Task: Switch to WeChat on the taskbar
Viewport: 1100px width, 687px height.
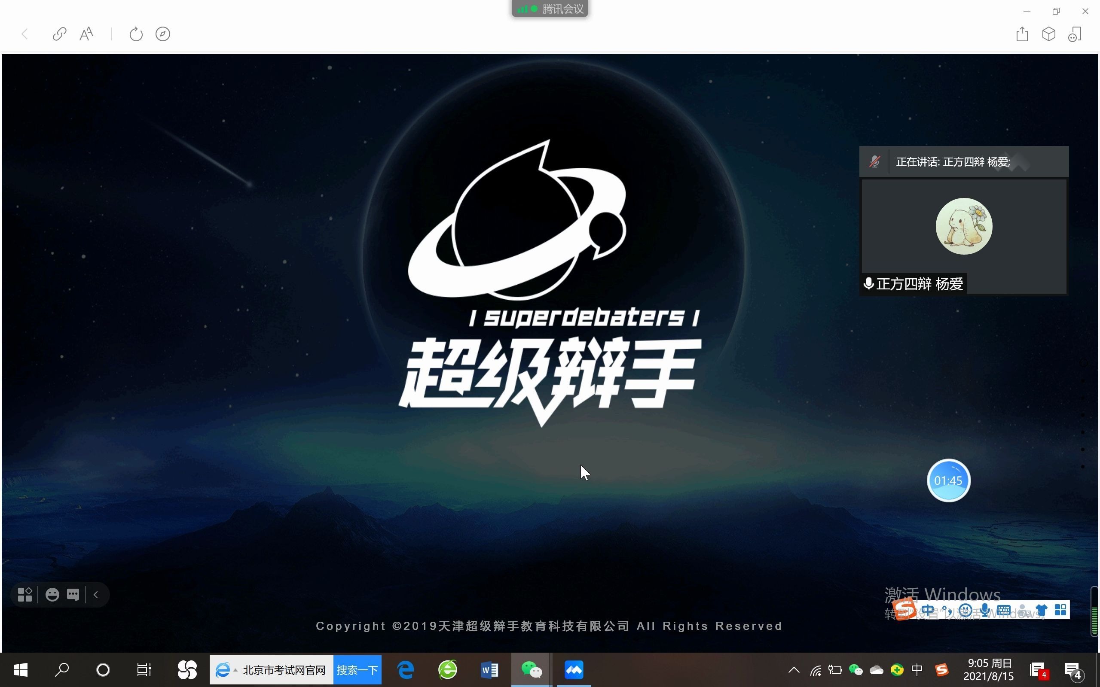Action: [x=532, y=670]
